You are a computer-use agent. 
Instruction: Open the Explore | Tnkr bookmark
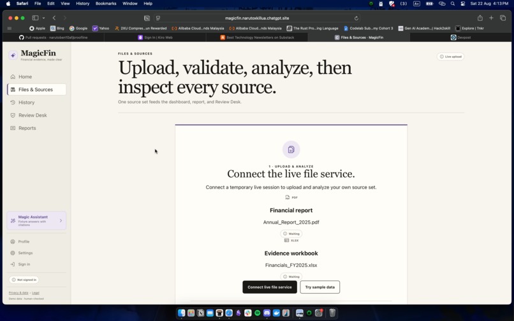(x=469, y=29)
